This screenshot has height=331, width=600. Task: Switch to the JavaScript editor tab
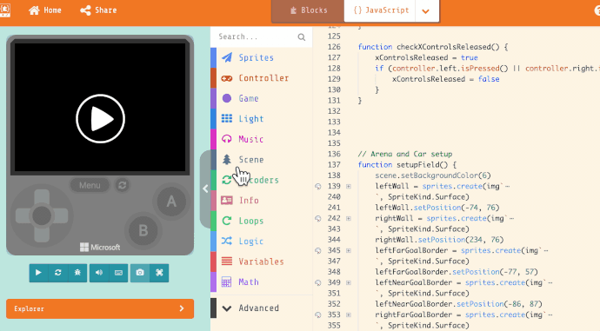(x=381, y=10)
